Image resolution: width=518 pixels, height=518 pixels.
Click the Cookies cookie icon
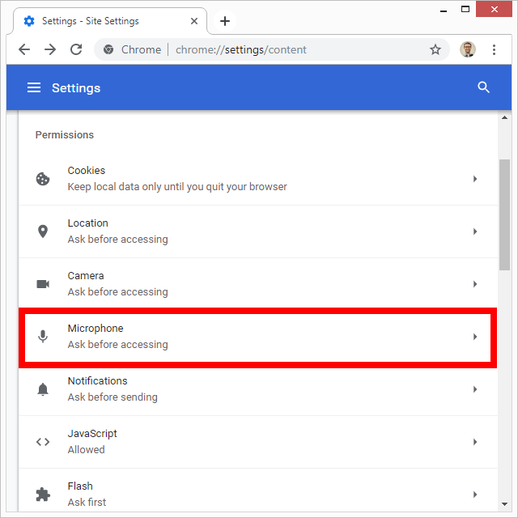pyautogui.click(x=43, y=179)
